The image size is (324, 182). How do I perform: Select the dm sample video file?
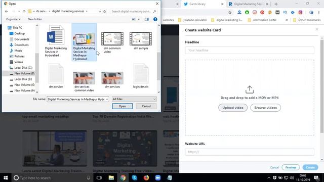pyautogui.click(x=141, y=40)
